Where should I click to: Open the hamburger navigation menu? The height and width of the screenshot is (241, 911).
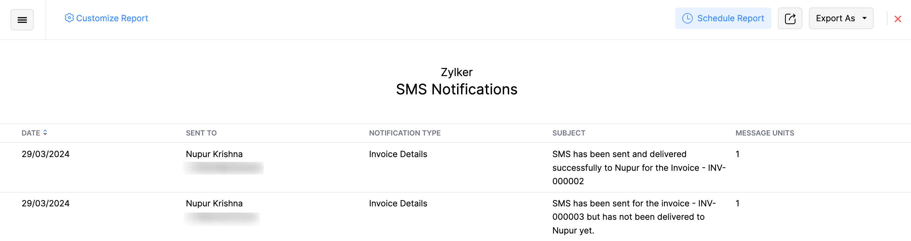(x=22, y=20)
